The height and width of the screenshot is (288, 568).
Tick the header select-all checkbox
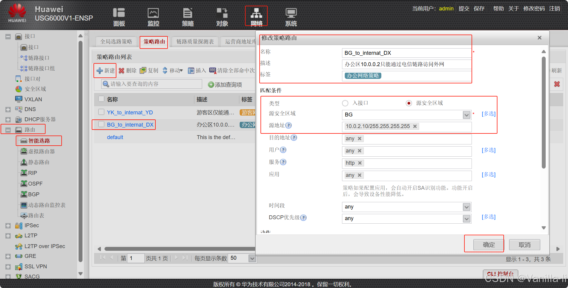coord(101,99)
